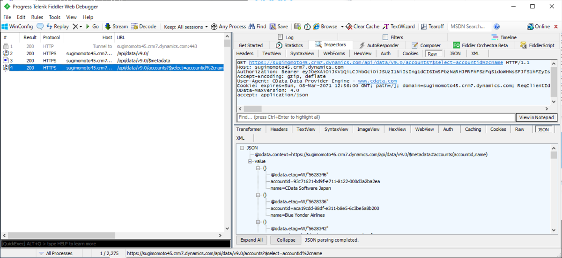The image size is (562, 258).
Task: Select response Transformer tab
Action: (249, 129)
